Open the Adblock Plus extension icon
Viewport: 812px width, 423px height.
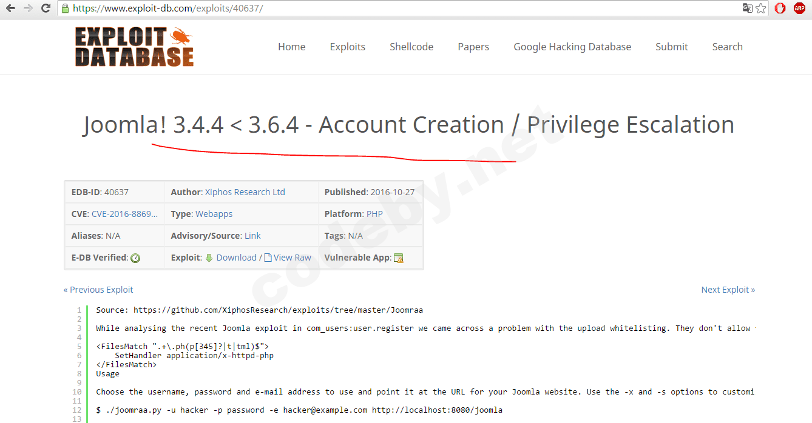799,8
